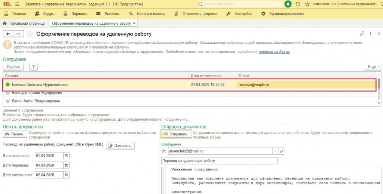Open the hamburger main menu
Screen dimensions: 383x194
[x=18, y=4]
